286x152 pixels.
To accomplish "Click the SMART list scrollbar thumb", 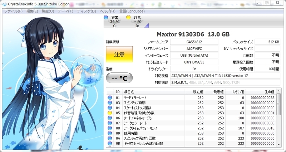I will (278, 104).
